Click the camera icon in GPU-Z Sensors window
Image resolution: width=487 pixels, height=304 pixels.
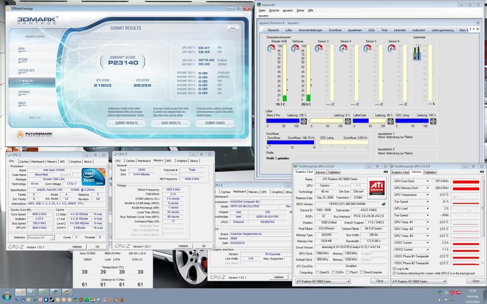(x=481, y=172)
